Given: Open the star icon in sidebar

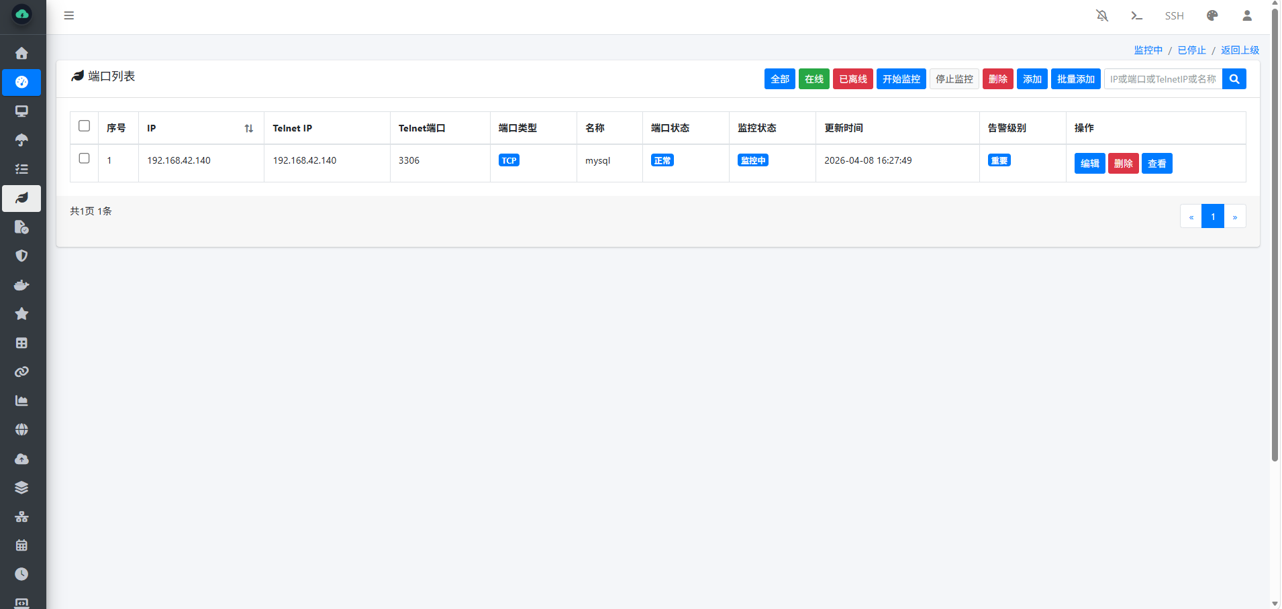Looking at the screenshot, I should (x=21, y=314).
